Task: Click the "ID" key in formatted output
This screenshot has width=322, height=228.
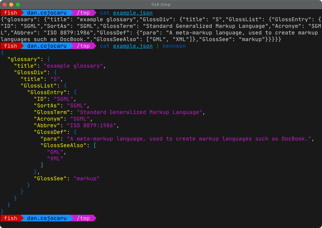Action: click(40, 99)
